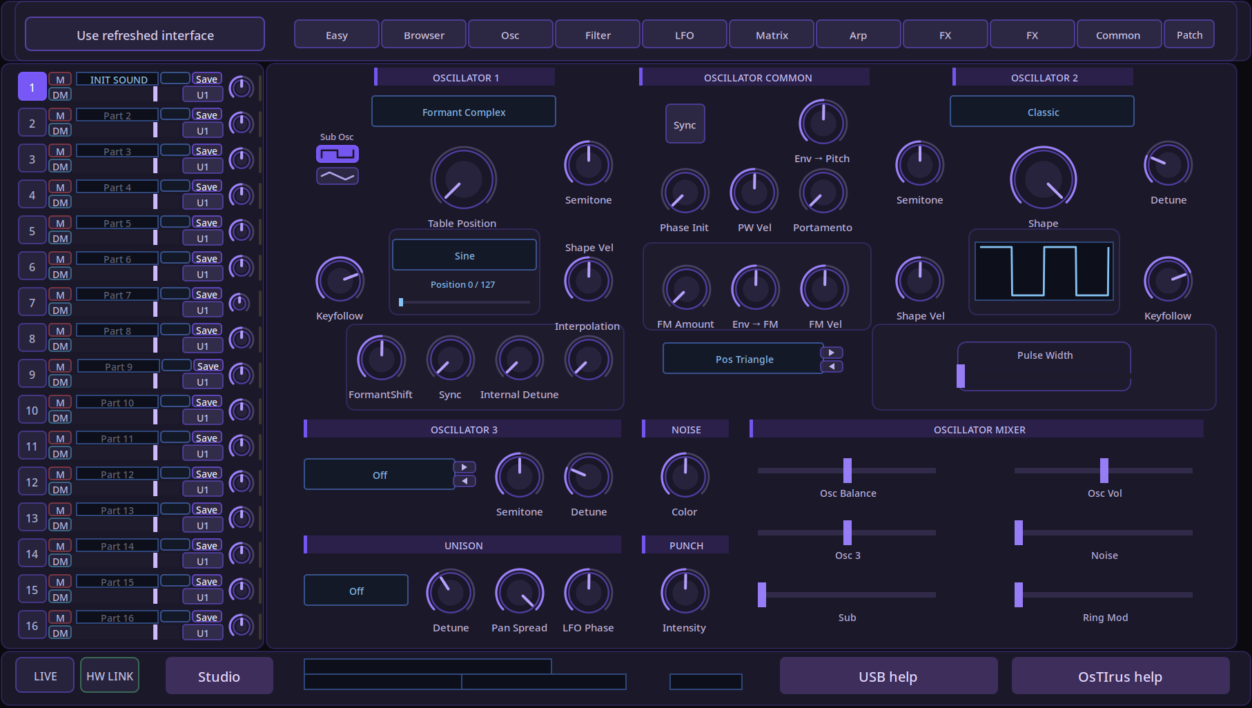Toggle the oscillator Sync button

(685, 124)
